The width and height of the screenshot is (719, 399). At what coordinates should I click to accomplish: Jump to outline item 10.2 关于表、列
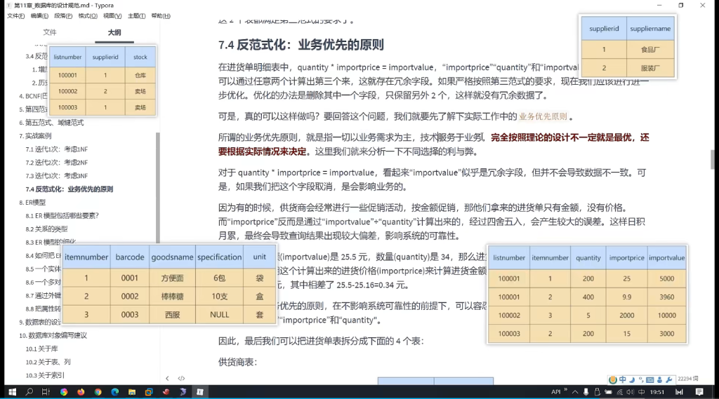click(48, 362)
